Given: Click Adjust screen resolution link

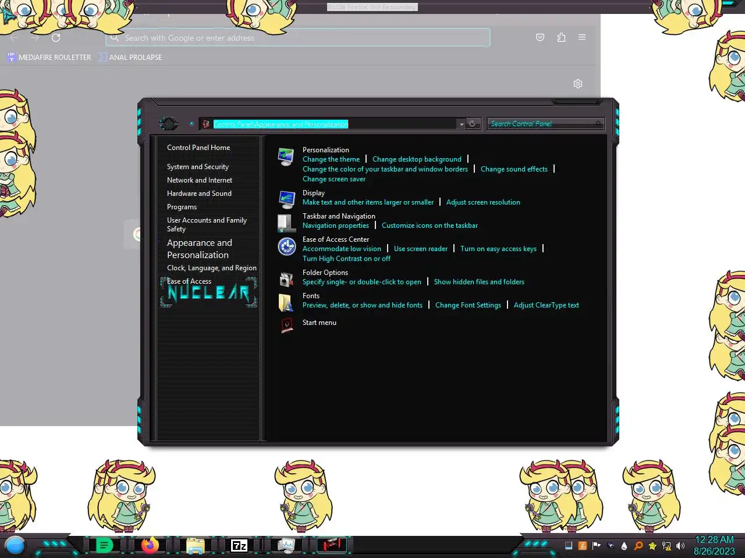Looking at the screenshot, I should [483, 202].
